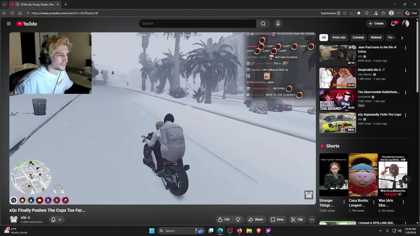The width and height of the screenshot is (420, 236).
Task: Select the All filter chip
Action: point(324,37)
